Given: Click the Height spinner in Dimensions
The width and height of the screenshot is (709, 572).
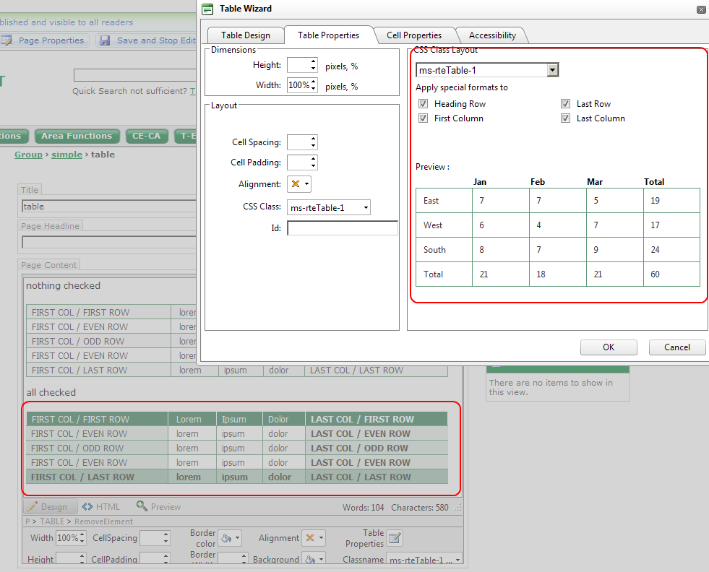Looking at the screenshot, I should pyautogui.click(x=314, y=65).
